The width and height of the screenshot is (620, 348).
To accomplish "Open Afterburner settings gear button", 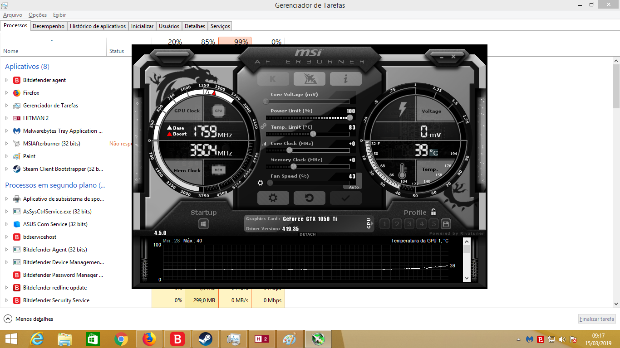I will (273, 198).
